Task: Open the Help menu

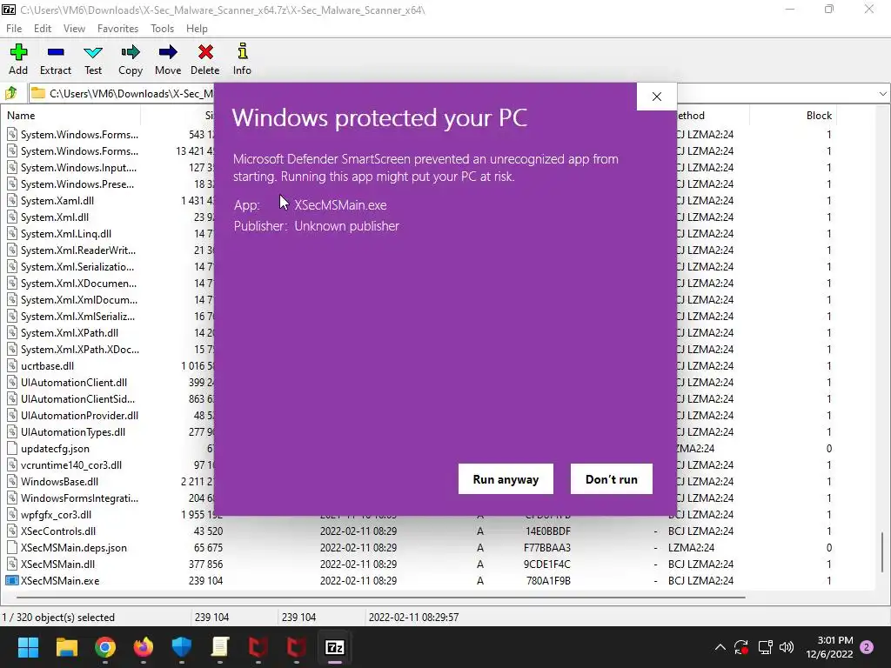Action: 197,29
